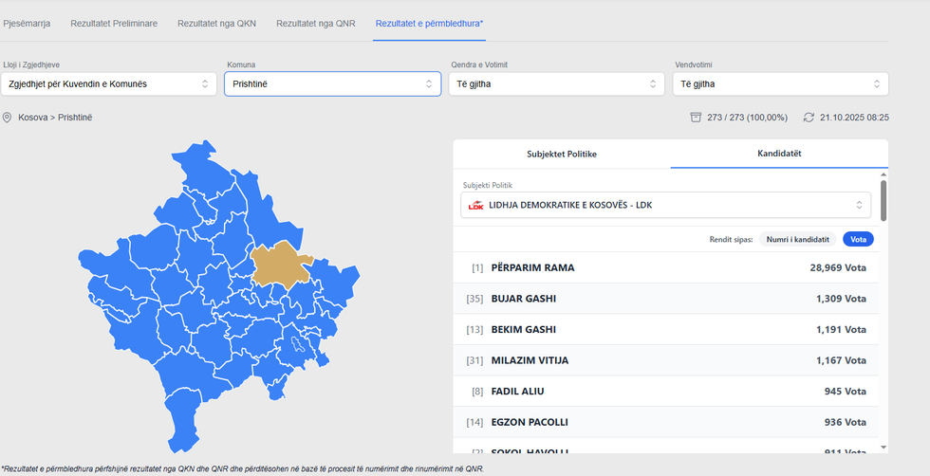The height and width of the screenshot is (476, 930).
Task: Click the refresh icon next to the date
Action: [809, 118]
